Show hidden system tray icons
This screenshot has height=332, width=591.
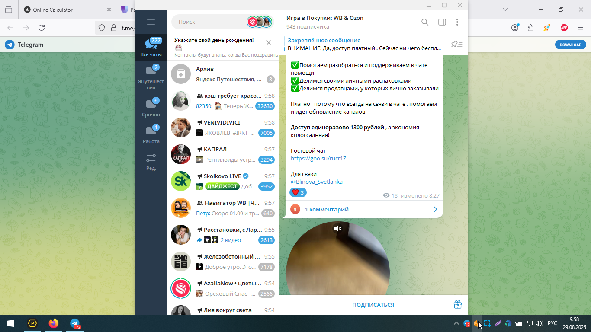(456, 323)
